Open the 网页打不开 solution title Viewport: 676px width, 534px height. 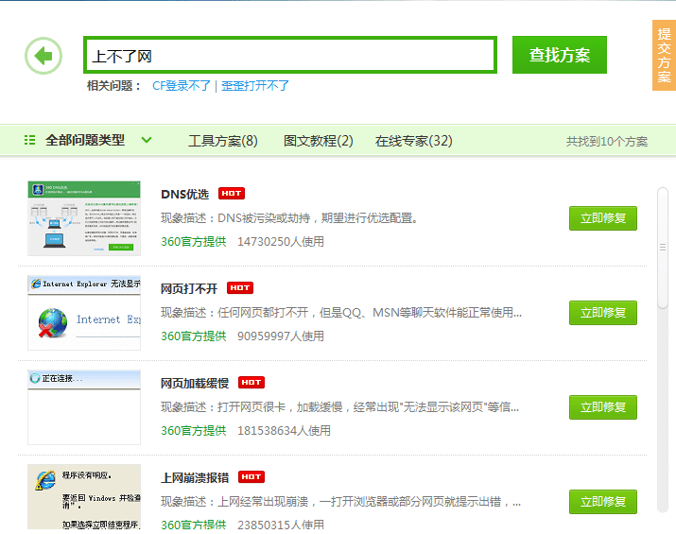[x=189, y=289]
